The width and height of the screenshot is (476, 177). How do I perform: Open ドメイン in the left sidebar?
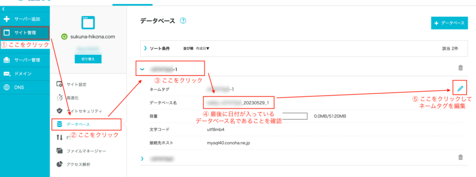(25, 74)
